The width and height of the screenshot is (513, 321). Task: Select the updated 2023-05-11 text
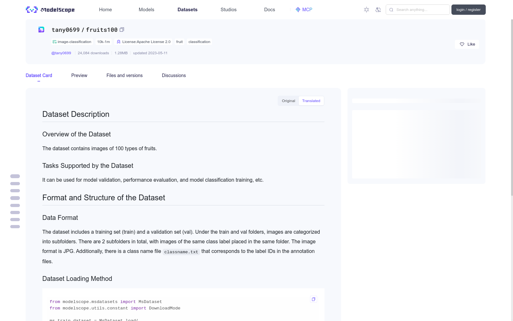click(x=150, y=53)
